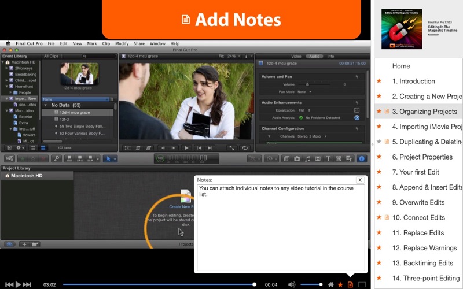
Task: Mute audio using the player speaker icon
Action: [x=292, y=284]
